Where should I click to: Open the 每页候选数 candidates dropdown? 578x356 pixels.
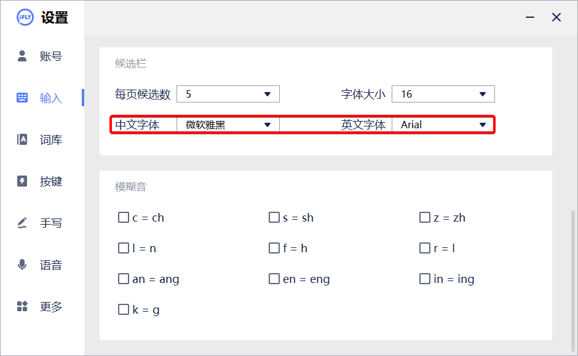(228, 94)
